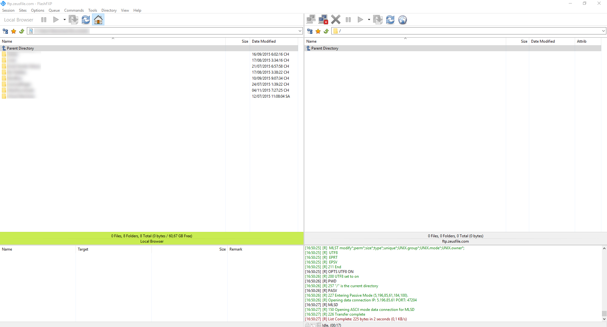Expand the remote path dropdown
Image resolution: width=607 pixels, height=327 pixels.
pyautogui.click(x=604, y=31)
